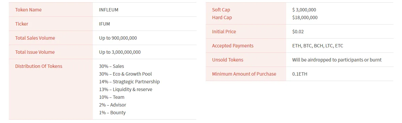
Task: Select the ETH, BTC, BCH, LTC, ETC text
Action: pos(317,46)
